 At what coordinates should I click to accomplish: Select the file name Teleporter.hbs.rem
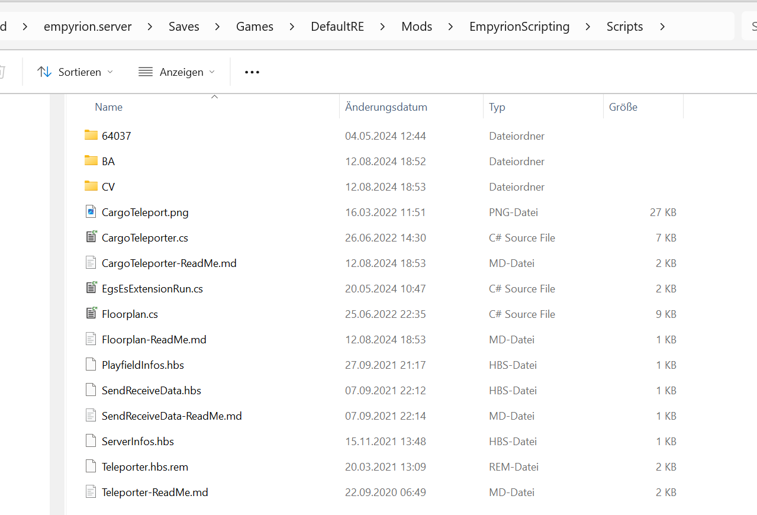[x=145, y=466]
